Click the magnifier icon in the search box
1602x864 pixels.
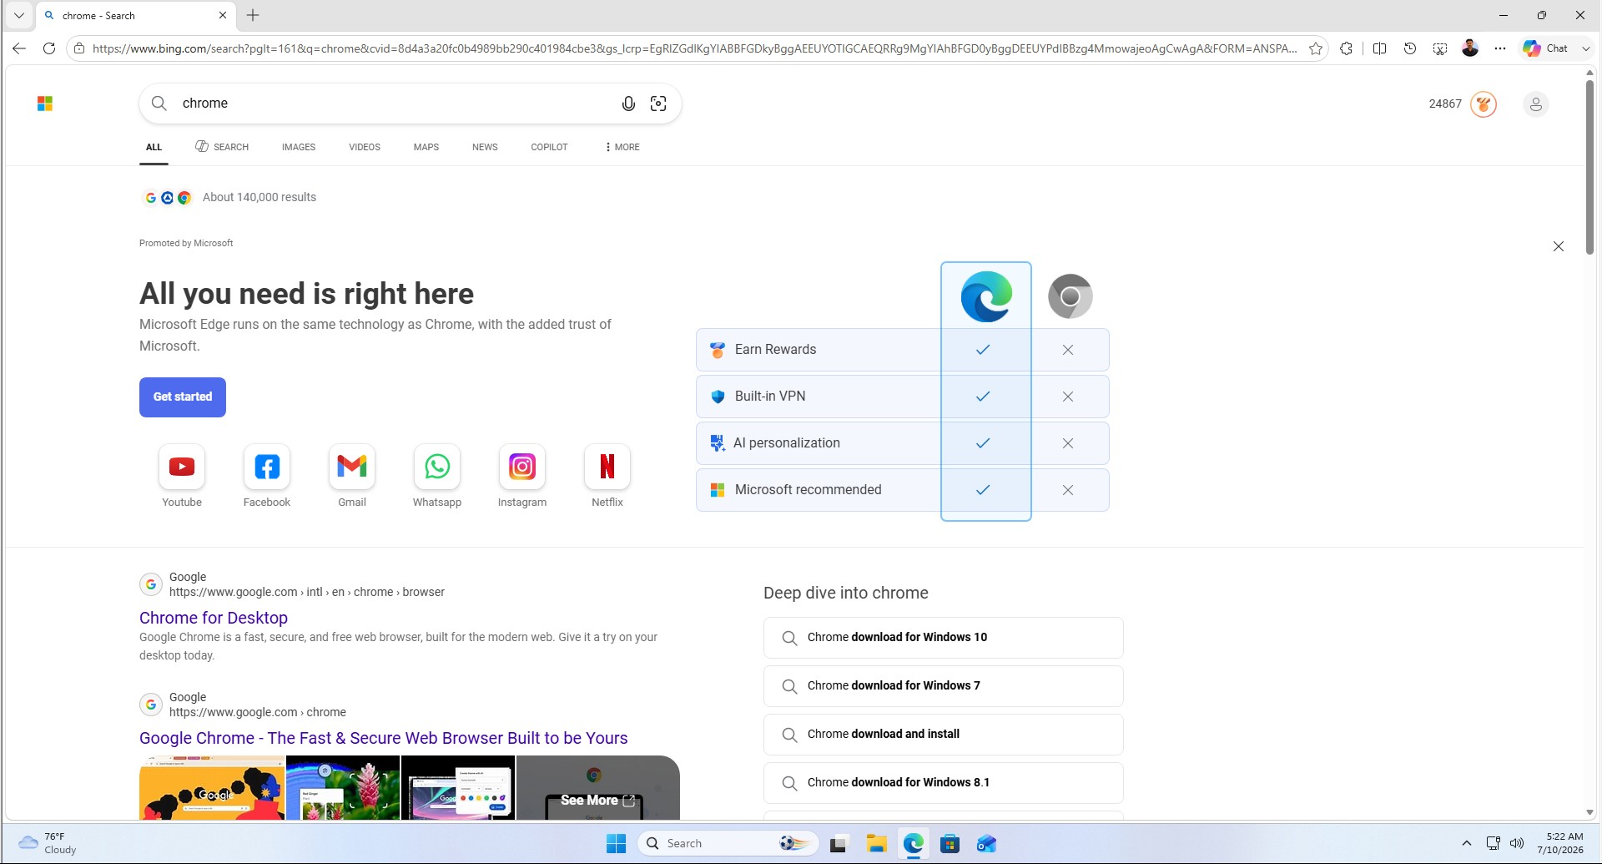pyautogui.click(x=159, y=104)
